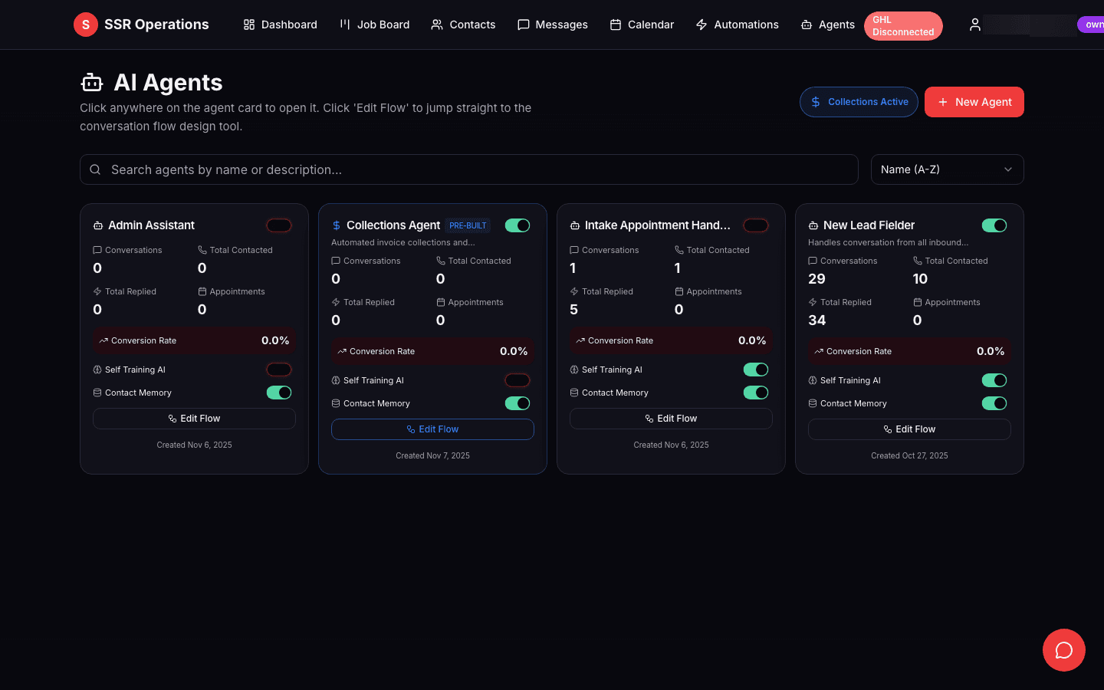
Task: Click the SSR Operations logo icon
Action: [85, 25]
